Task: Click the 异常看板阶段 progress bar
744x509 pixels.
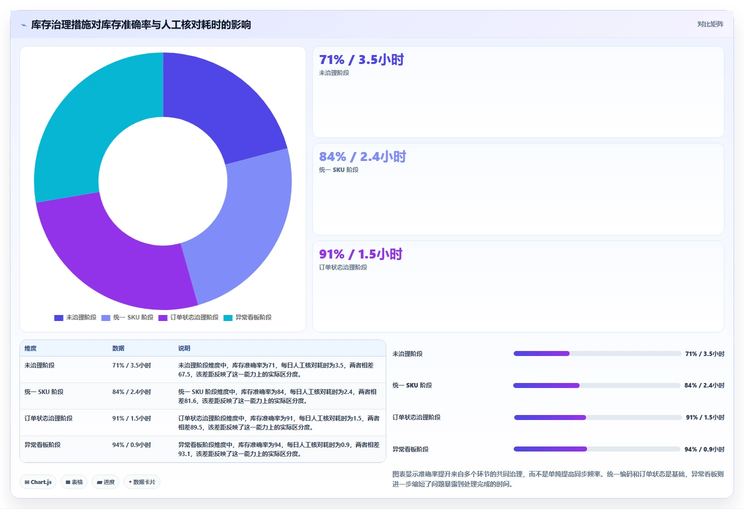Action: tap(597, 449)
